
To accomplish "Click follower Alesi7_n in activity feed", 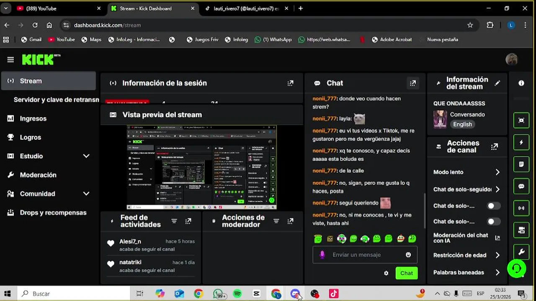I will (130, 241).
